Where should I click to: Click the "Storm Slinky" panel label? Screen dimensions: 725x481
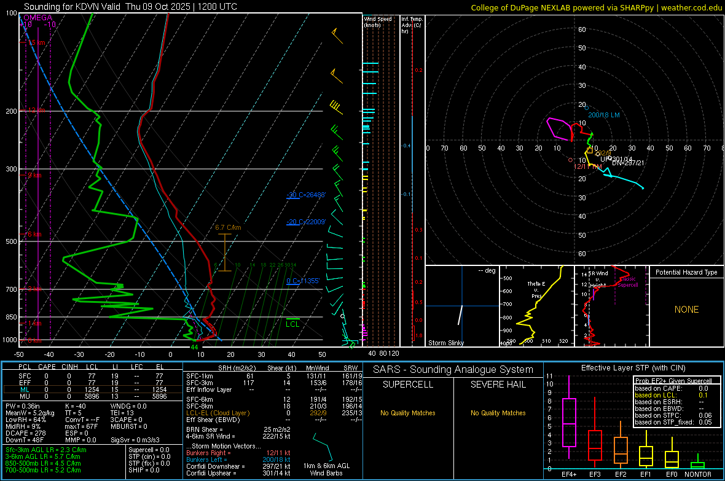coord(445,343)
